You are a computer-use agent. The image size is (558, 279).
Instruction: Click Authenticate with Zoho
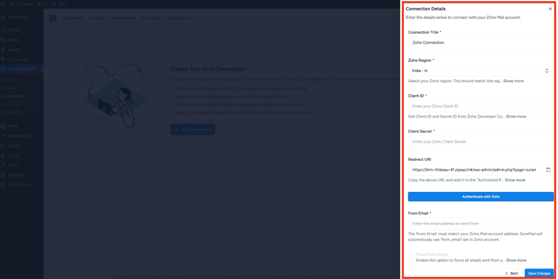tap(481, 197)
